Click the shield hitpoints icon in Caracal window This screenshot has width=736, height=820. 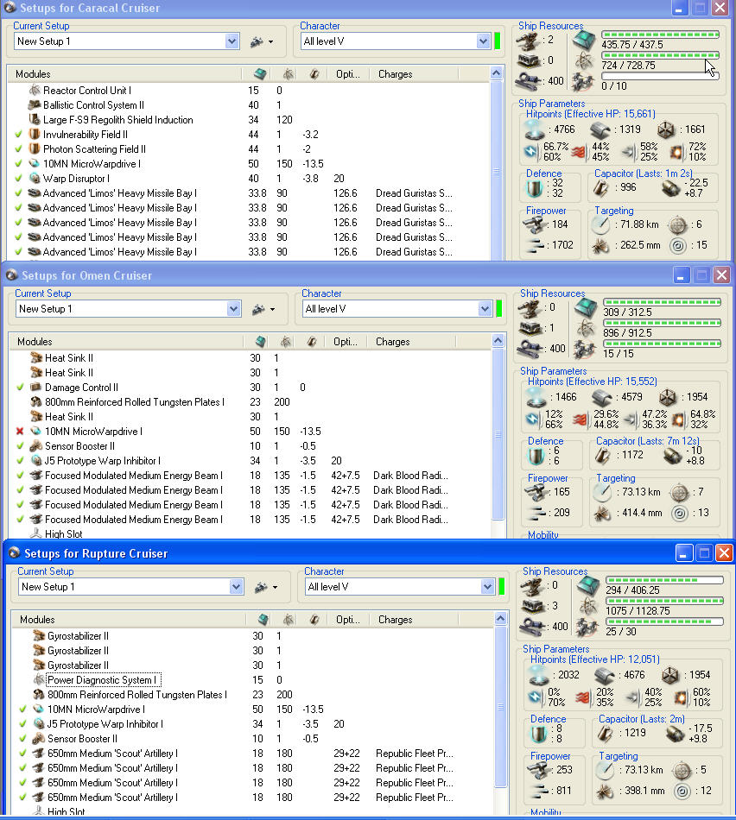coord(533,129)
